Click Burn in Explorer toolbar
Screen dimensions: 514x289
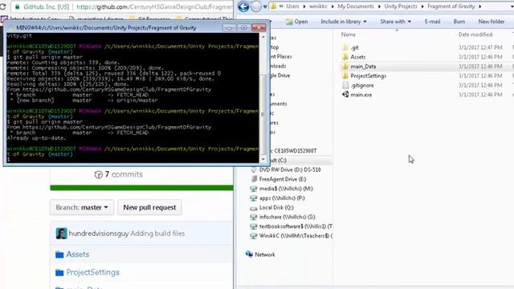click(x=459, y=22)
